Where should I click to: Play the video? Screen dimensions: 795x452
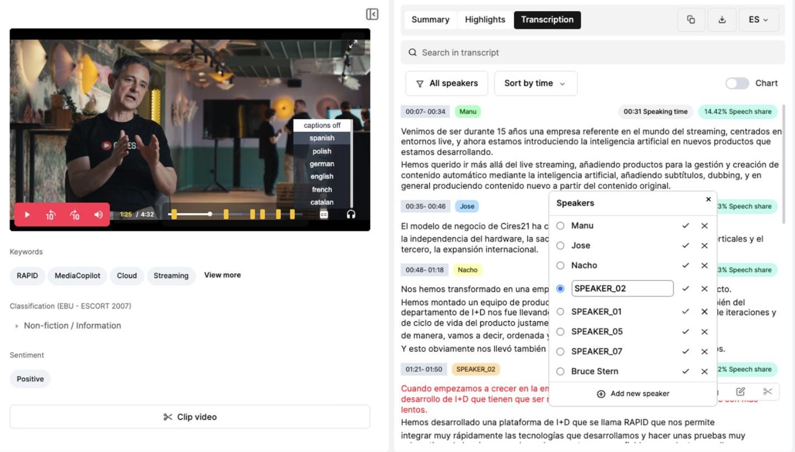(28, 215)
